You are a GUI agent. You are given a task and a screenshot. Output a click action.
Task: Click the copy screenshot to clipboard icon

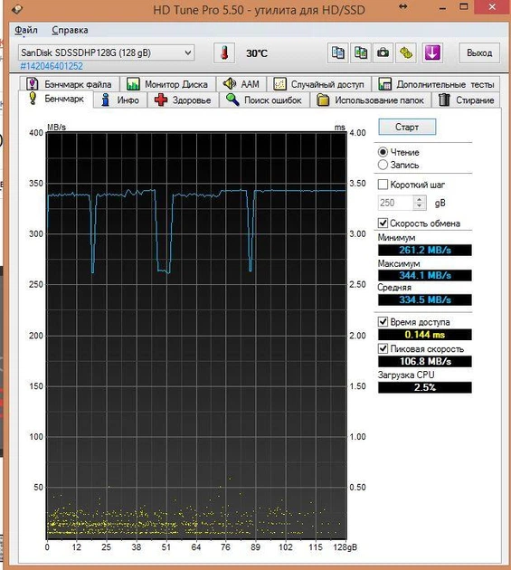[x=360, y=53]
